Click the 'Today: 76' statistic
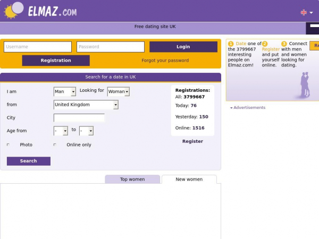Viewport: 319px width, 239px height. 186,106
